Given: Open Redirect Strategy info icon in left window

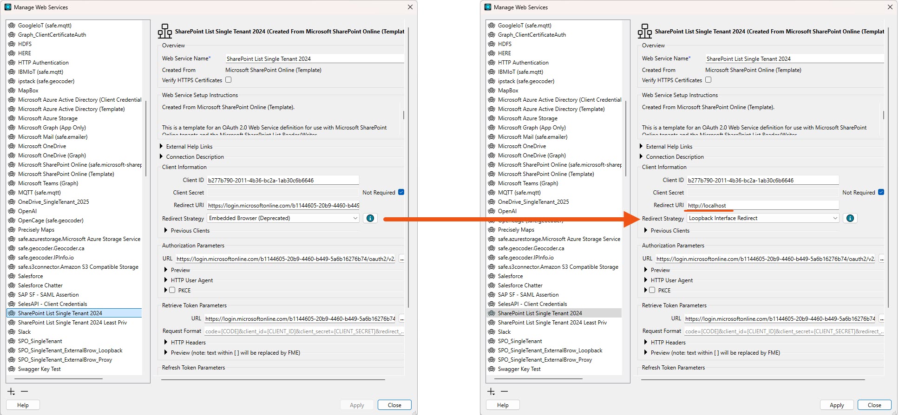Looking at the screenshot, I should tap(370, 218).
